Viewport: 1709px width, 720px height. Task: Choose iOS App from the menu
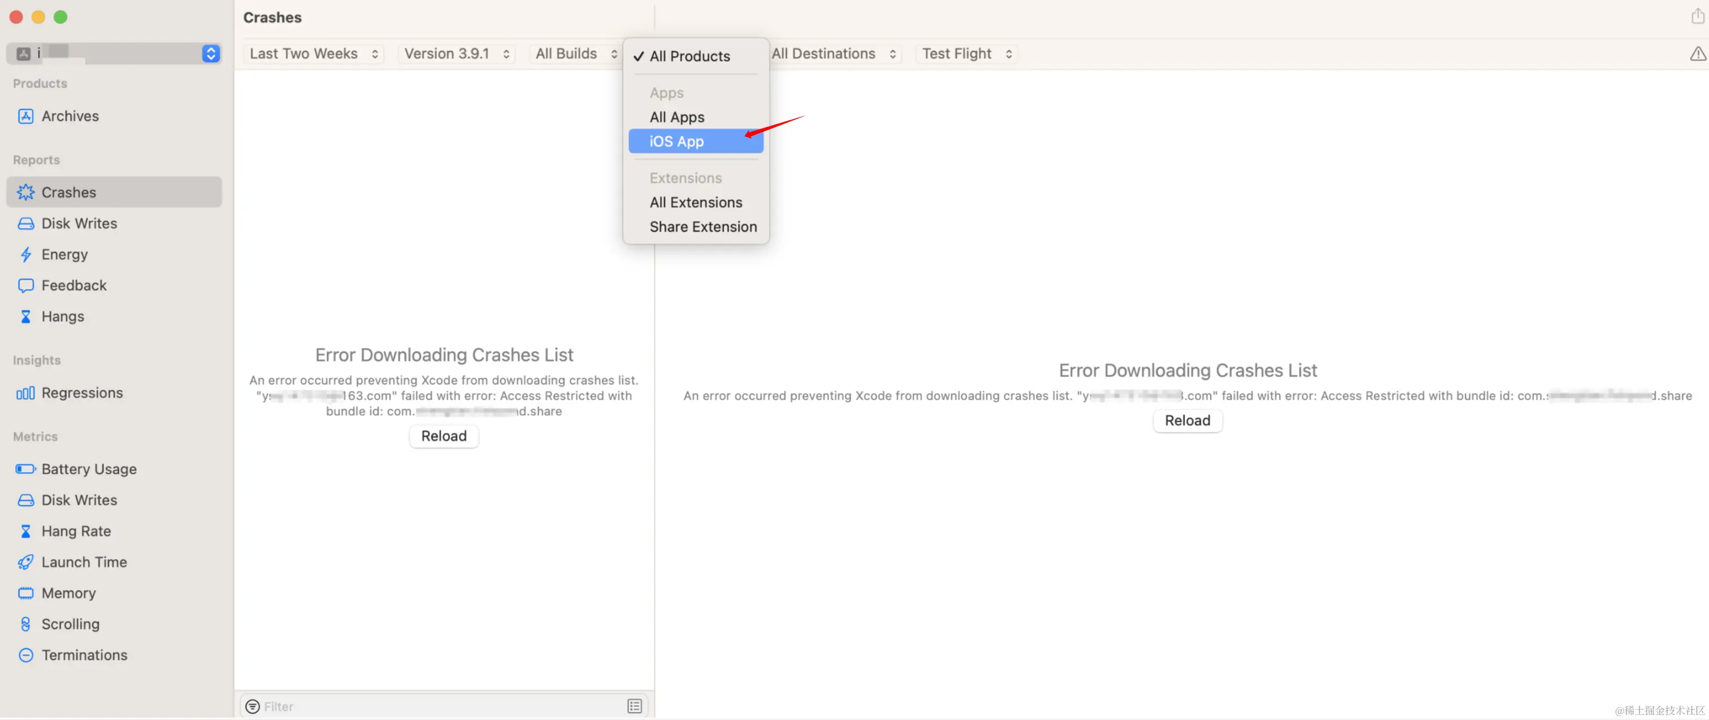(676, 141)
